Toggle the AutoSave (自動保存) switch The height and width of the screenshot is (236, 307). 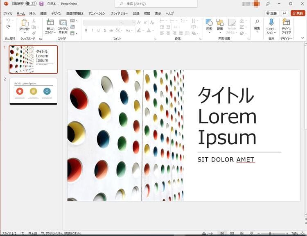pos(31,4)
